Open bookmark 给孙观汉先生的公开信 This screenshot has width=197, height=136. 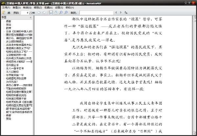(19, 58)
